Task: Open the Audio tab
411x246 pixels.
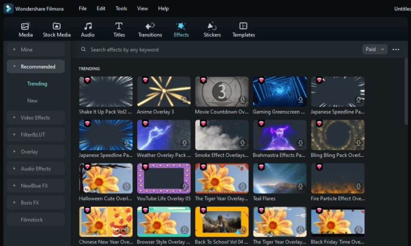Action: coord(87,30)
